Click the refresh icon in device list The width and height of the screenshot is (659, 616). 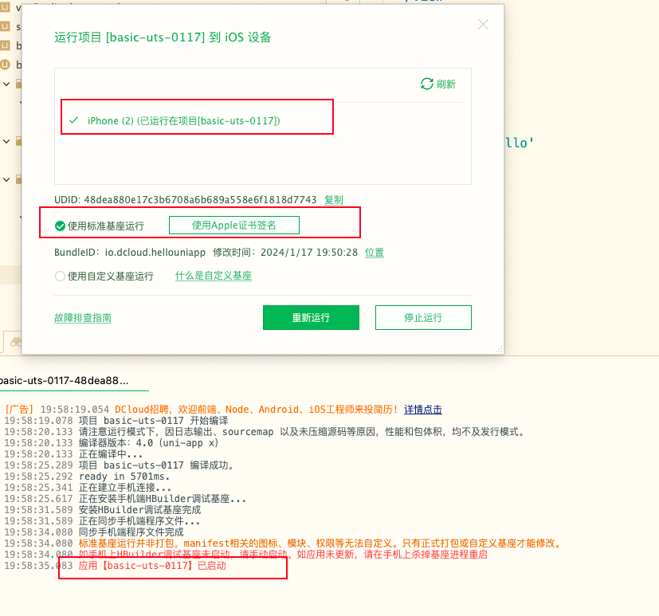[427, 84]
